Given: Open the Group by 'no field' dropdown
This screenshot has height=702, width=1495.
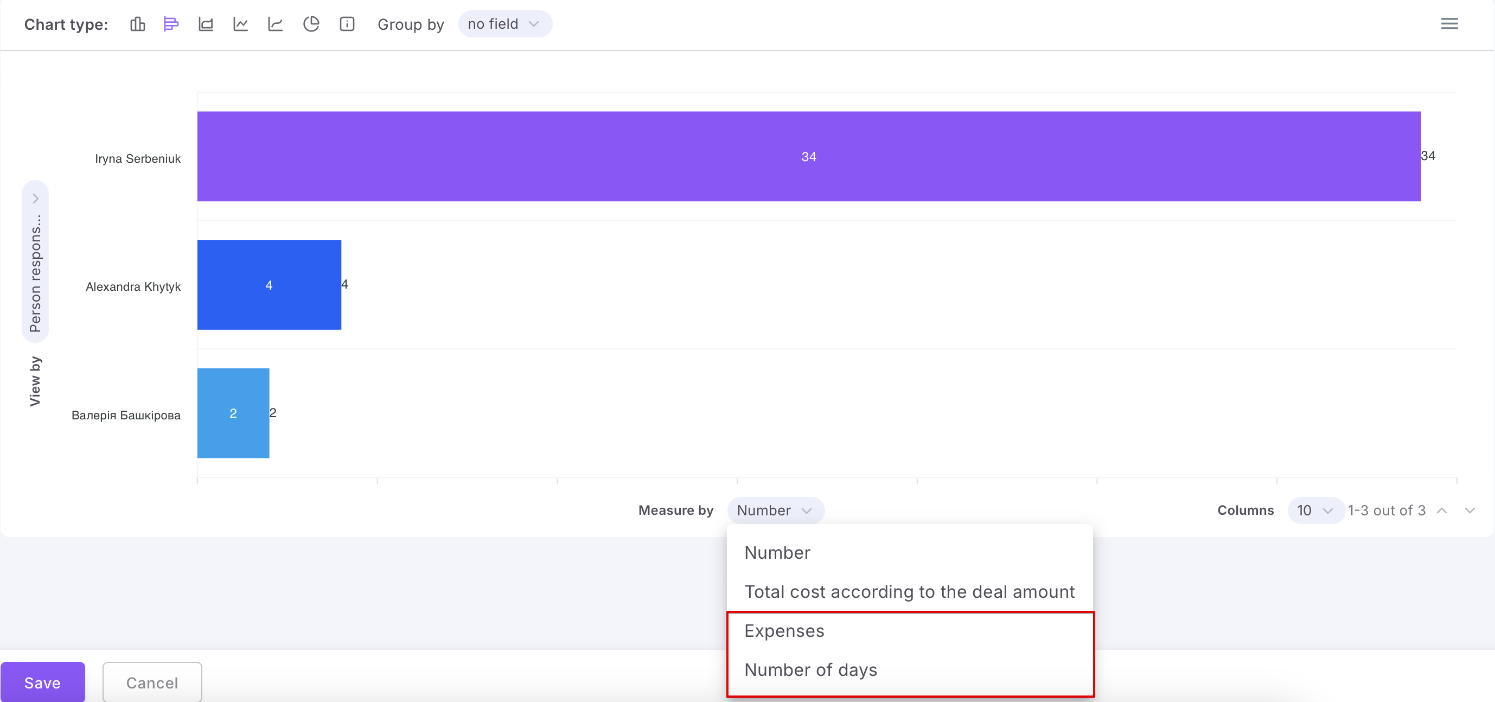Looking at the screenshot, I should point(504,24).
